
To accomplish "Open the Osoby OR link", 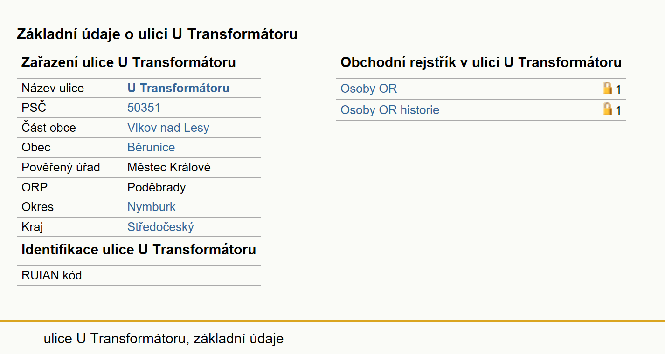I will coord(369,88).
